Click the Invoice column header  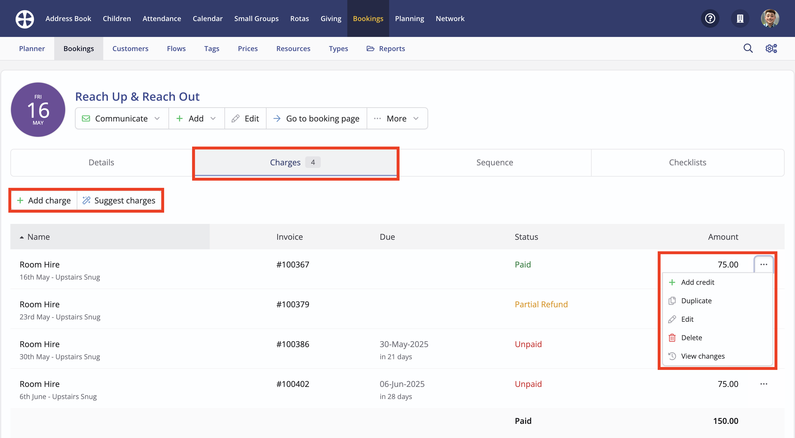coord(290,237)
